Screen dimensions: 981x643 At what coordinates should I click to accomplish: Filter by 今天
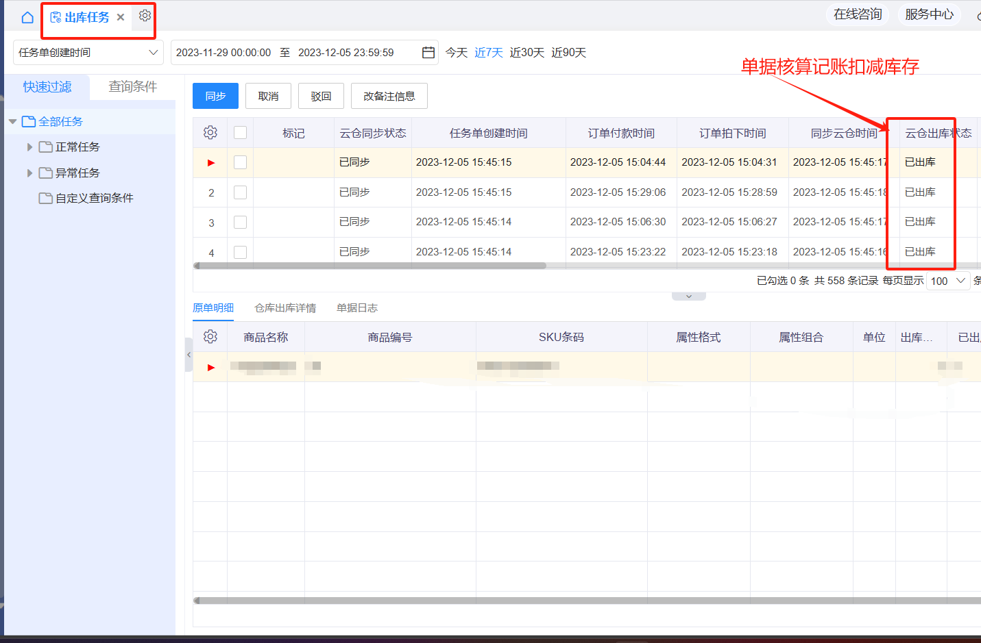click(457, 53)
